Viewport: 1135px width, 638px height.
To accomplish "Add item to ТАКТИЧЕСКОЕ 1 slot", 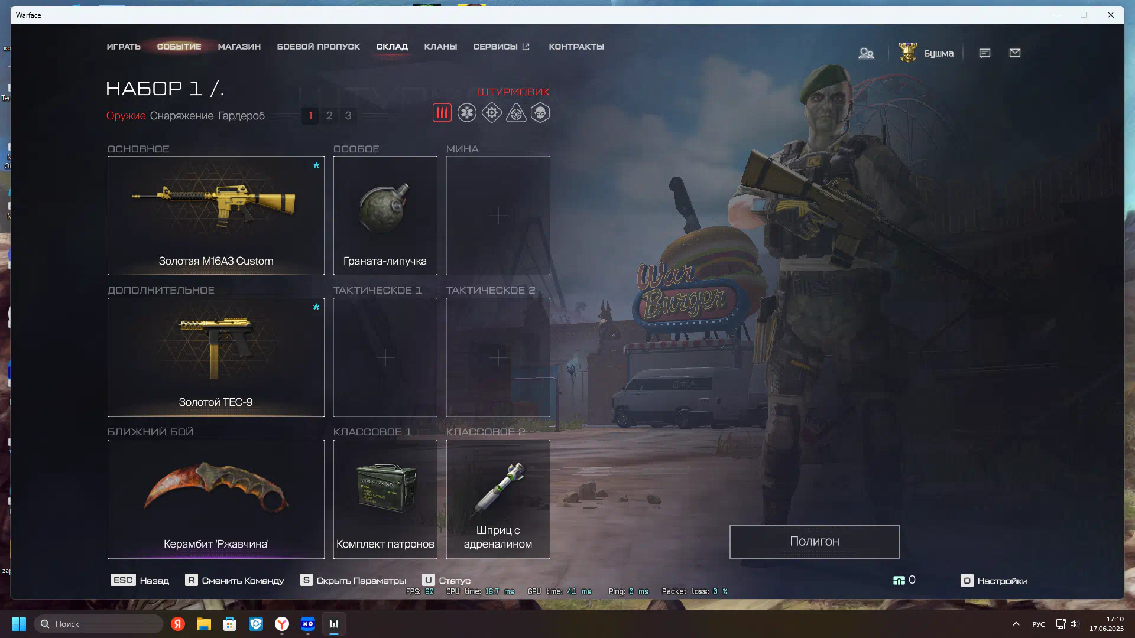I will pos(385,357).
